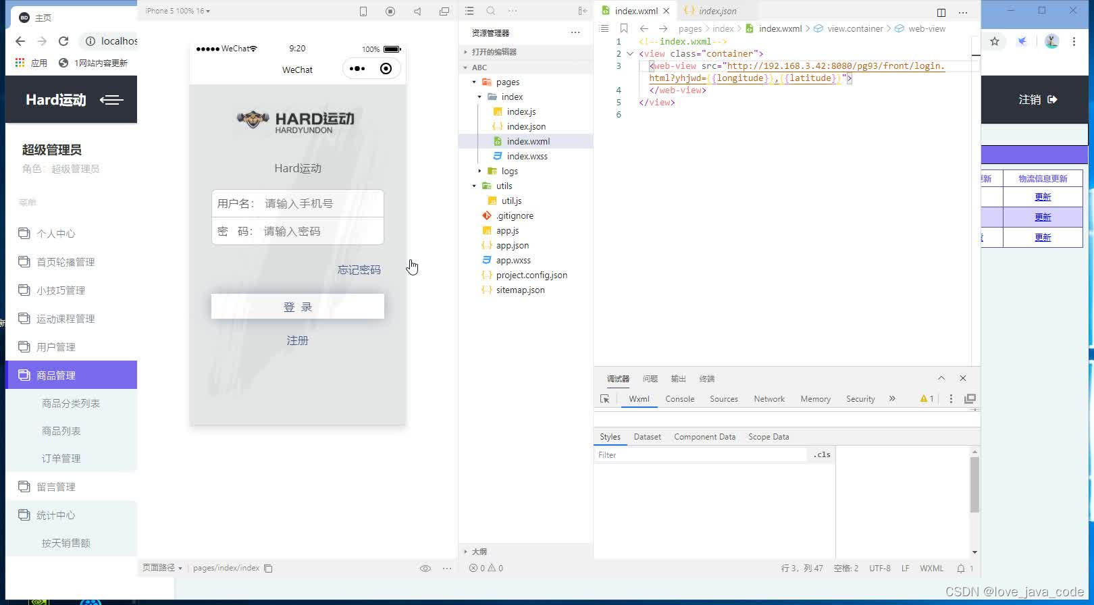The height and width of the screenshot is (605, 1094).
Task: Open the 资源管理器 more options dots
Action: coord(575,32)
